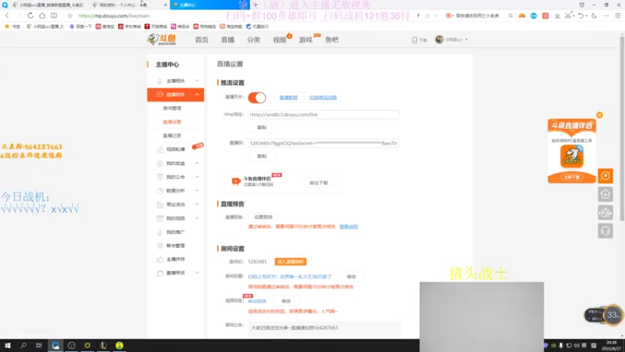Select 直播记录 in sidebar
625x352 pixels.
[x=172, y=135]
